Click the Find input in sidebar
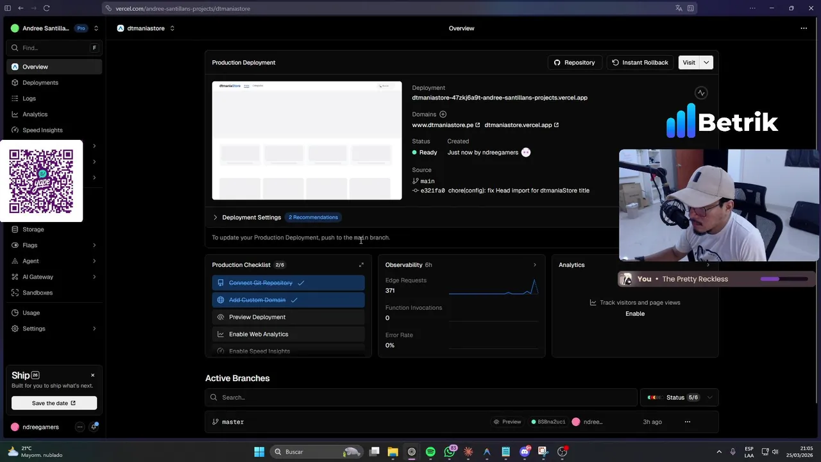 tap(54, 47)
